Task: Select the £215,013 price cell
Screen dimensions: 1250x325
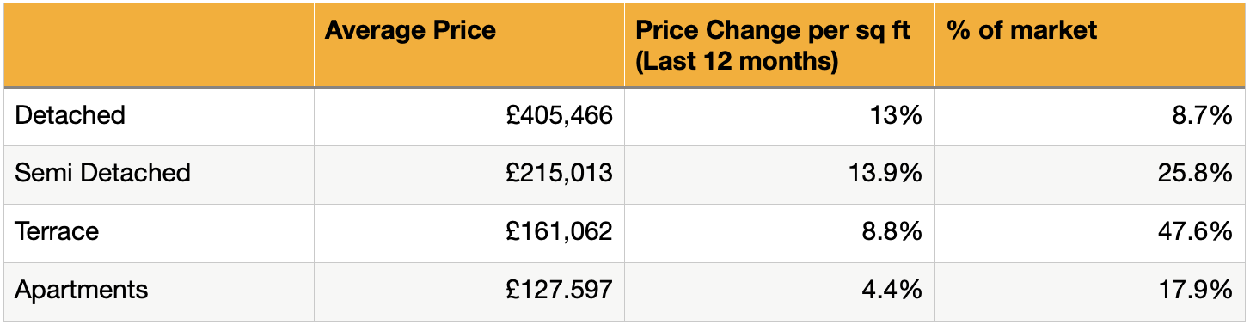Action: tap(469, 175)
